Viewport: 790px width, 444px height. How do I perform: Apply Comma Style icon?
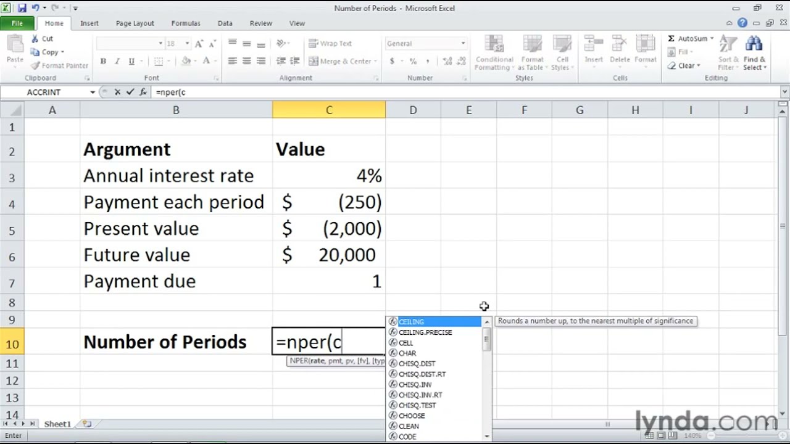pos(426,61)
